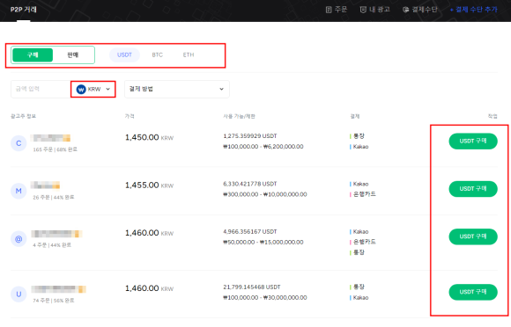Click the 결제수단 coins icon
Viewport: 511px width, 327px height.
pos(406,10)
